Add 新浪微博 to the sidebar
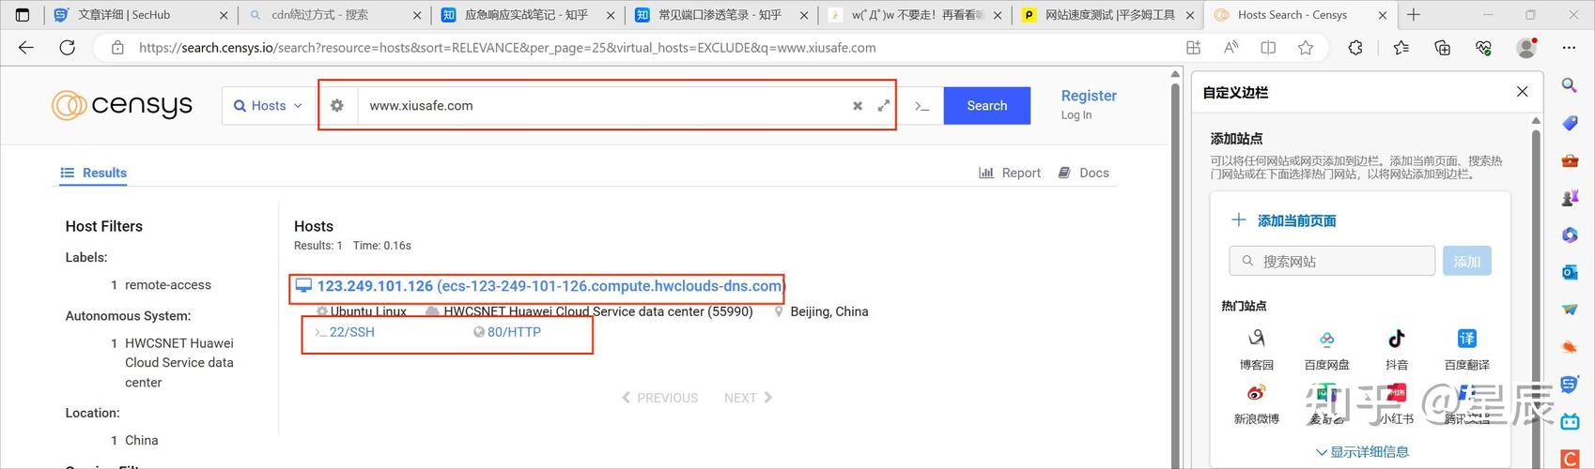The height and width of the screenshot is (469, 1595). click(1256, 402)
